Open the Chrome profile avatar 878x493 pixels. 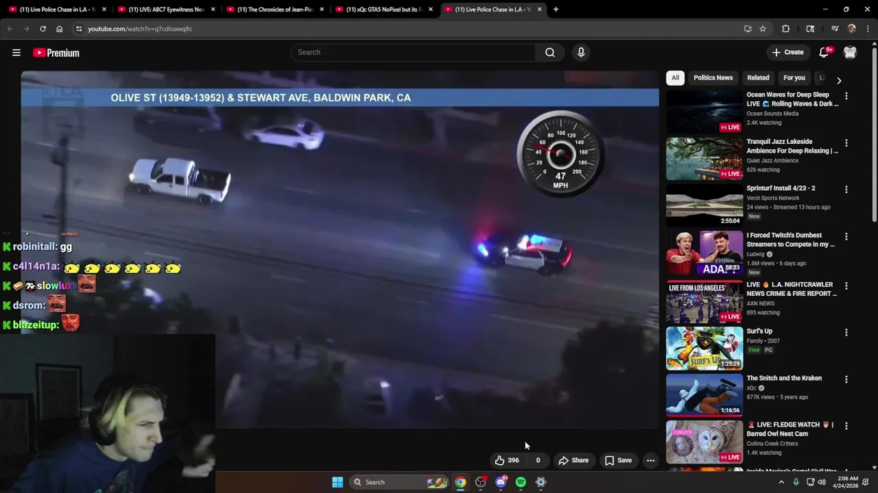coord(851,29)
